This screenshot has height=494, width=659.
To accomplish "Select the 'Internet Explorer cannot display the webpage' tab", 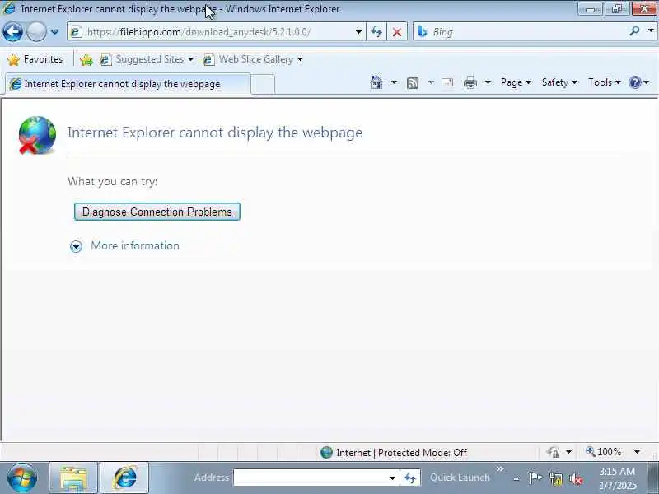I will tap(128, 84).
